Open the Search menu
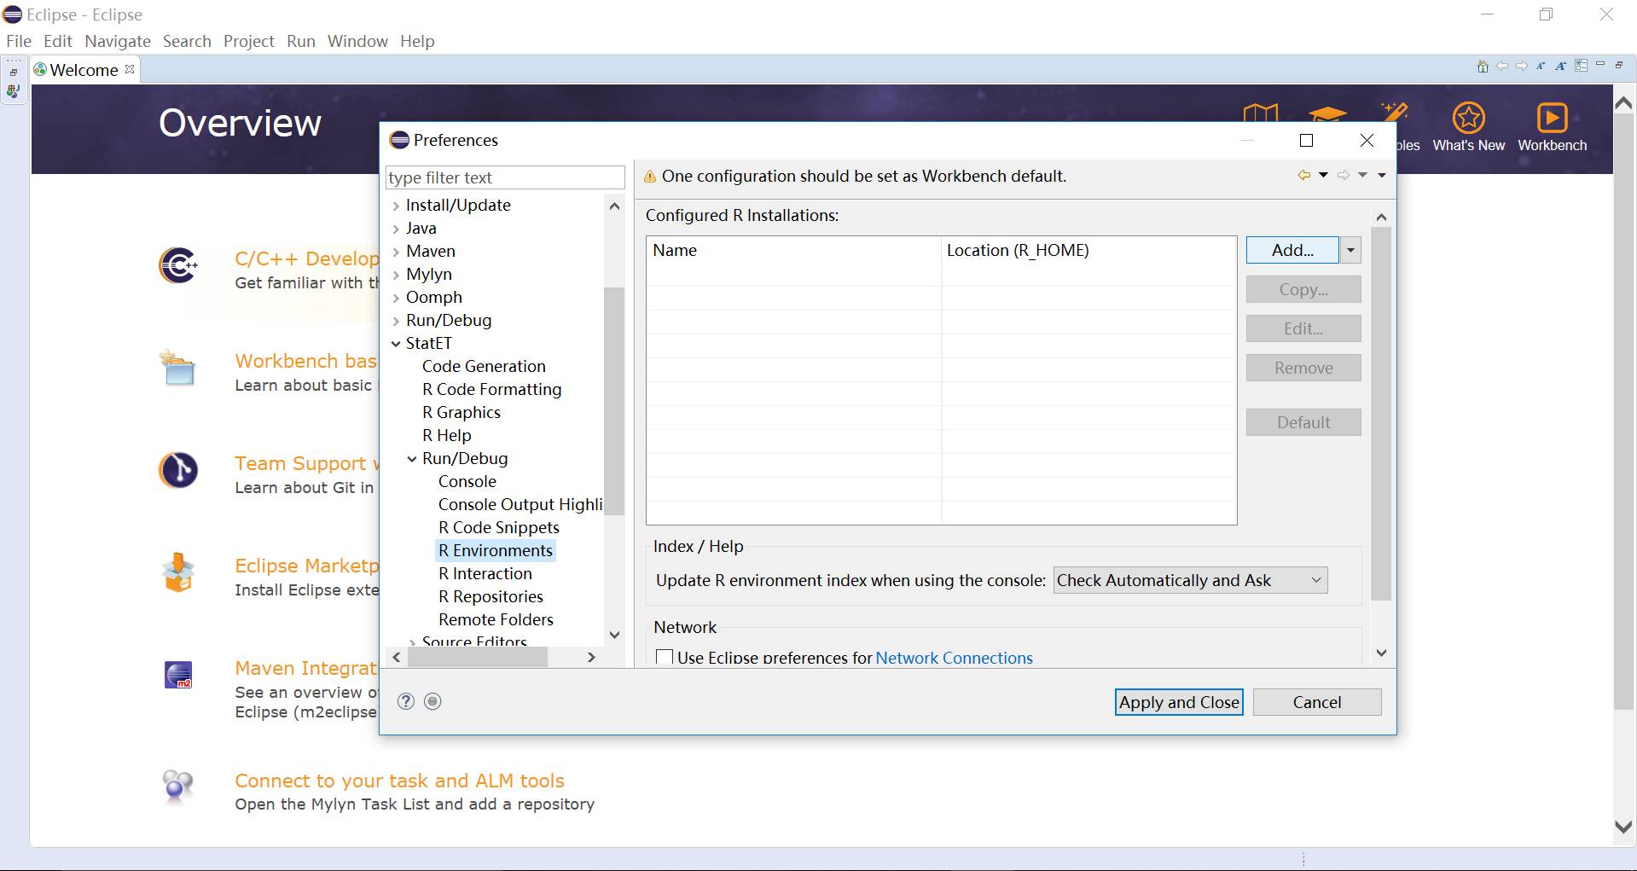 [187, 41]
